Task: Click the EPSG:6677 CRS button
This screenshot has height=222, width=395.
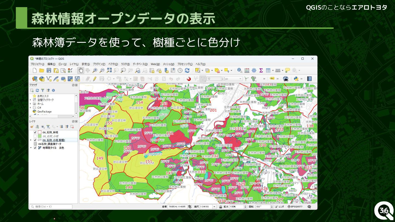Action: click(295, 207)
